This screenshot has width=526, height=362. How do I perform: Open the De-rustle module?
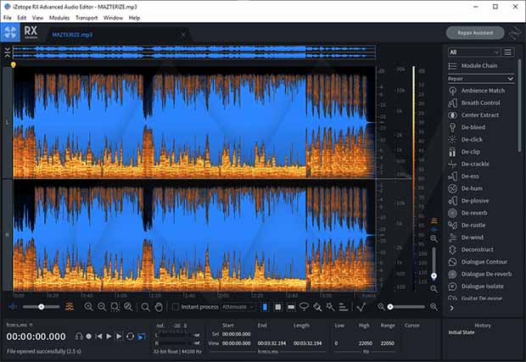coord(467,226)
